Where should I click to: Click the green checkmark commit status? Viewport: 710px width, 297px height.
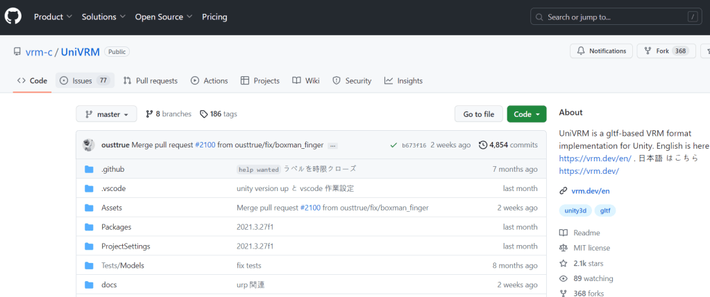(394, 145)
